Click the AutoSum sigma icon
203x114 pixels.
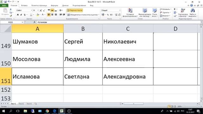click(x=175, y=9)
